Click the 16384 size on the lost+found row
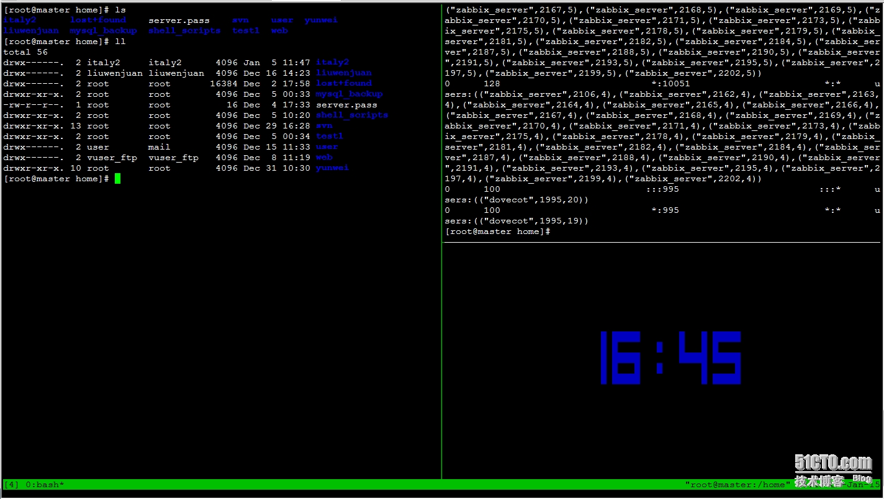The image size is (884, 499). [x=223, y=83]
